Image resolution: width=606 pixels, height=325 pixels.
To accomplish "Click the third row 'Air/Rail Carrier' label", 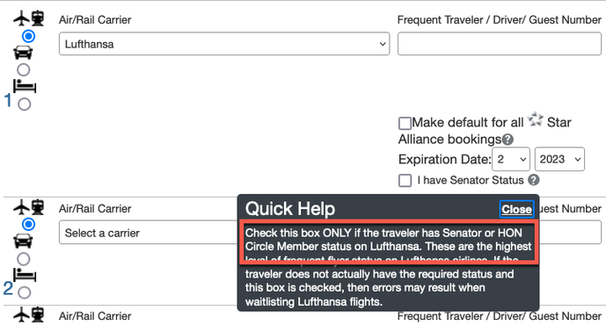I will (x=95, y=315).
